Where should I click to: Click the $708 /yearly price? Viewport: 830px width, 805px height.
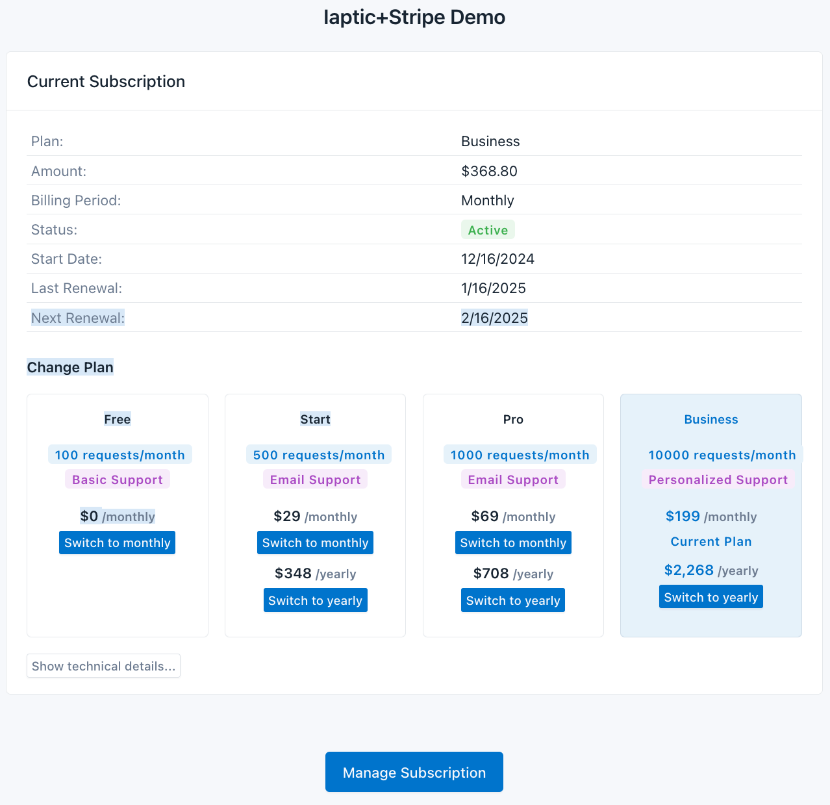point(513,574)
